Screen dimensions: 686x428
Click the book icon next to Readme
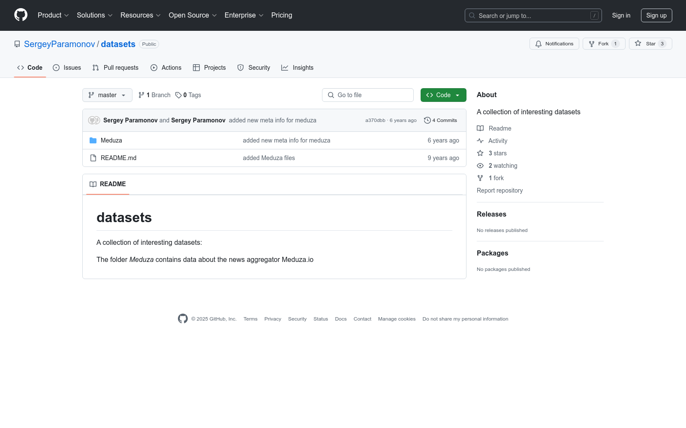click(480, 128)
